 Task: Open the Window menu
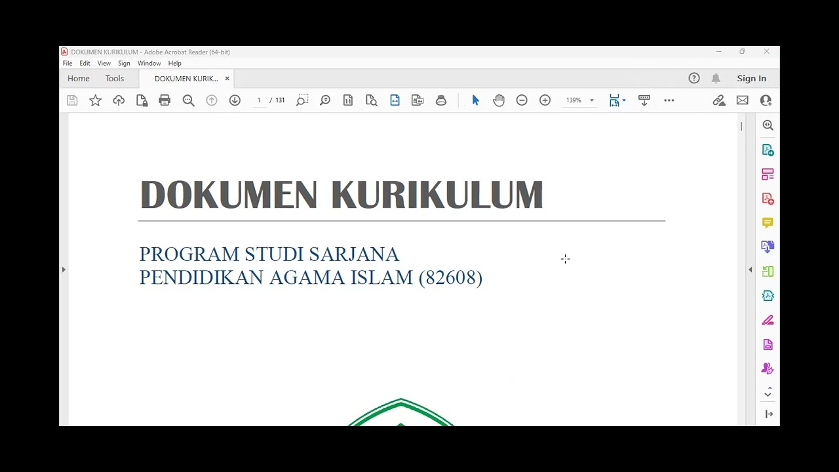pos(149,64)
